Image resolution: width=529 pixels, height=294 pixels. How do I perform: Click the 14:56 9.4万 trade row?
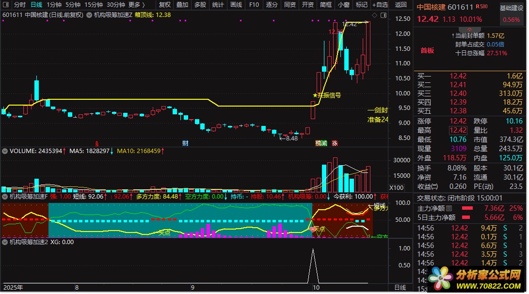(470, 228)
